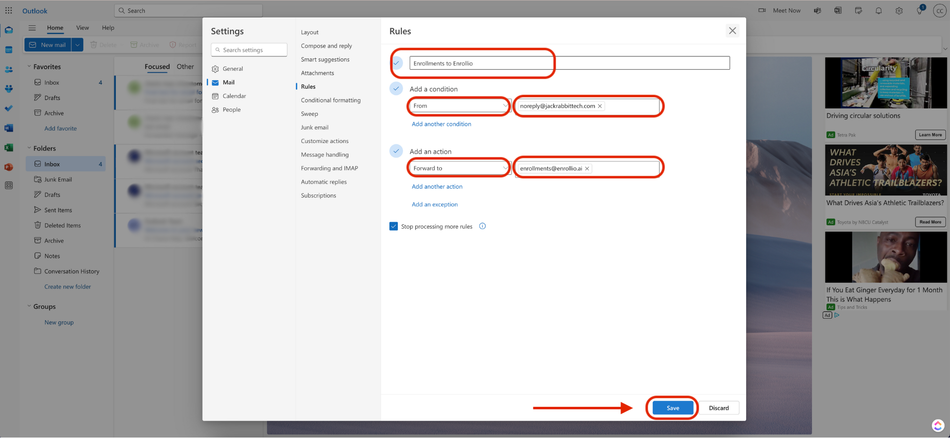Click the ClickUp floating icon

tap(938, 426)
